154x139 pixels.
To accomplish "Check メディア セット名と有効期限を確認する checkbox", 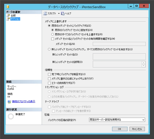I will (x=53, y=39).
